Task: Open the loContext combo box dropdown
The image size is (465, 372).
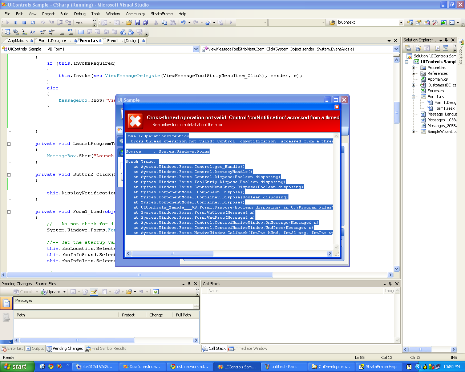Action: coord(401,23)
